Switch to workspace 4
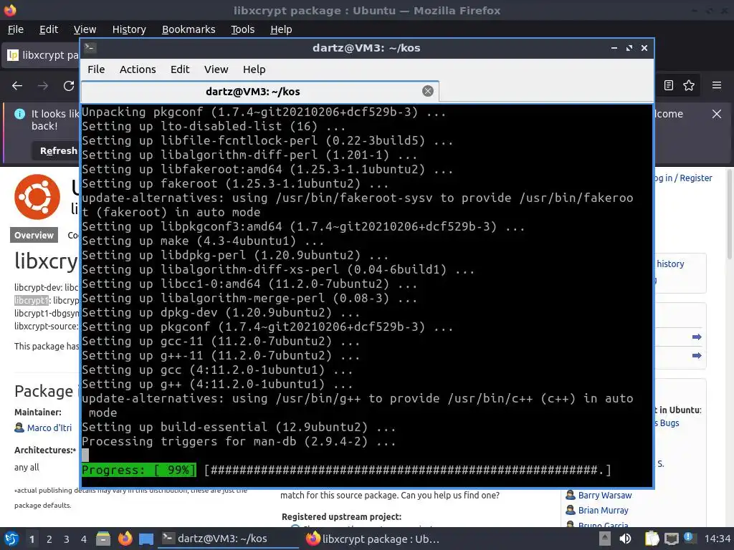 pos(84,539)
